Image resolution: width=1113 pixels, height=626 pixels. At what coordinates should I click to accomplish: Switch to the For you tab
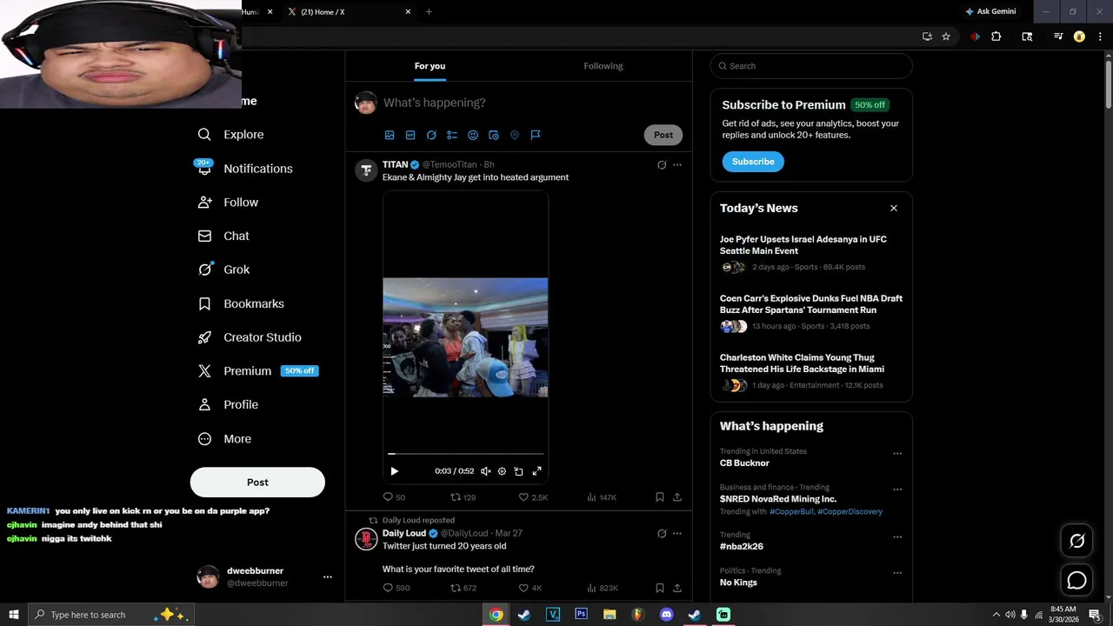[430, 66]
